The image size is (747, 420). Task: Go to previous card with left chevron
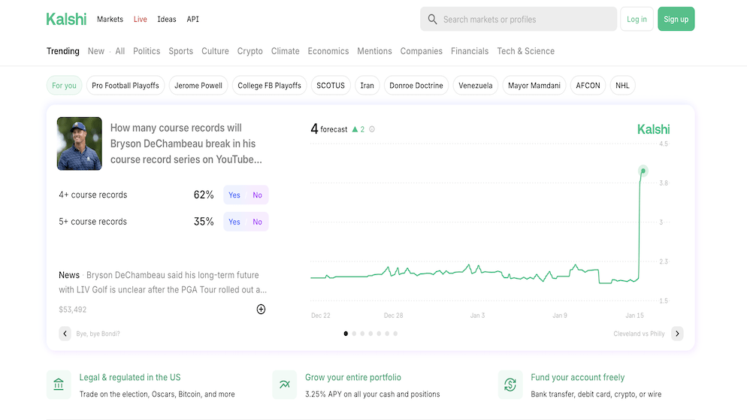click(x=65, y=334)
